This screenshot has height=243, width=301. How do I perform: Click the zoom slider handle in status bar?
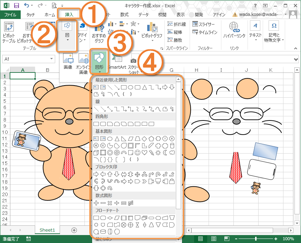[255, 239]
